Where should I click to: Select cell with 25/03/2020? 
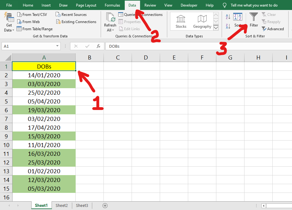[x=44, y=162]
